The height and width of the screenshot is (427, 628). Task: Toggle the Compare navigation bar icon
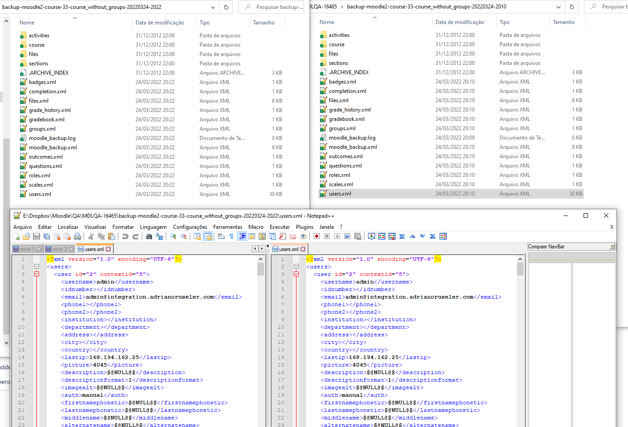(x=443, y=236)
